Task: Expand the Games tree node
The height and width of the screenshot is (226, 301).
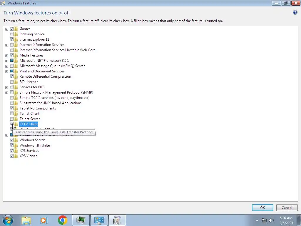Action: [x=6, y=29]
